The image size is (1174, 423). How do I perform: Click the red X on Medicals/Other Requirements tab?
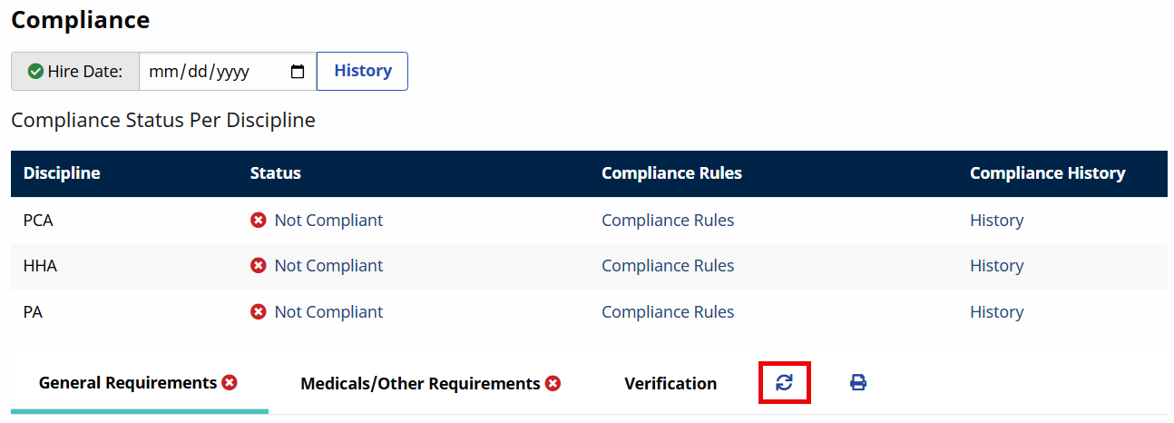(x=553, y=384)
